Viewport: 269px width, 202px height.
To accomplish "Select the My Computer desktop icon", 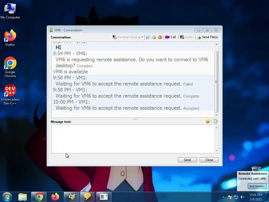I will tap(10, 11).
